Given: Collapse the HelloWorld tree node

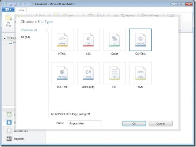Looking at the screenshot, I should 5,38.
